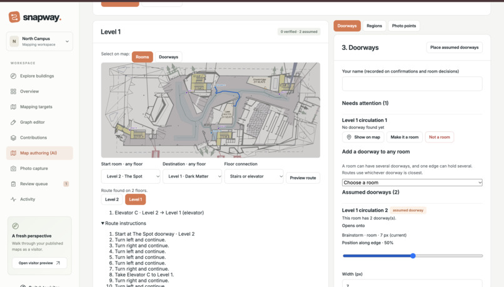Show Level 2 of the route
Viewport: 504px width, 287px height.
112,199
